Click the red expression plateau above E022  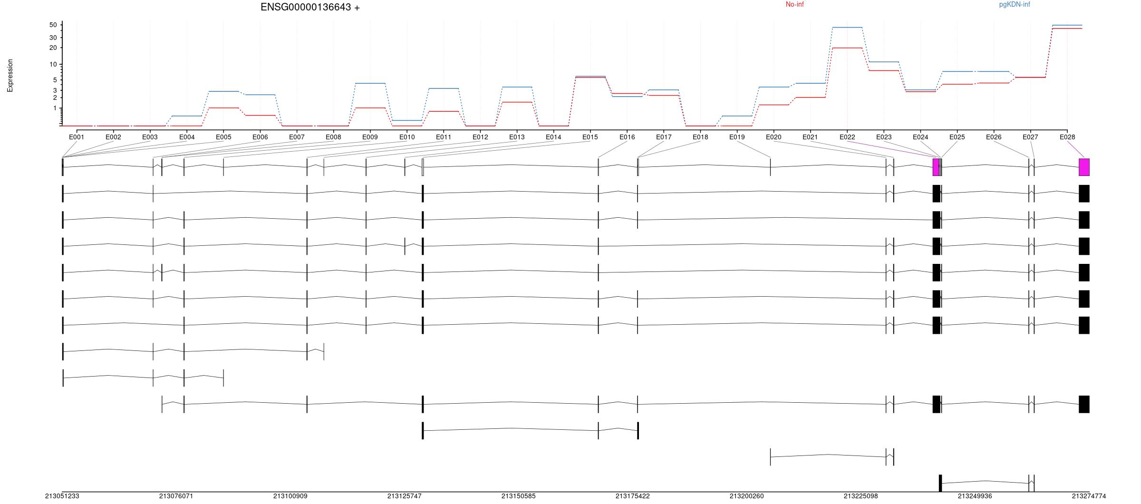click(847, 48)
